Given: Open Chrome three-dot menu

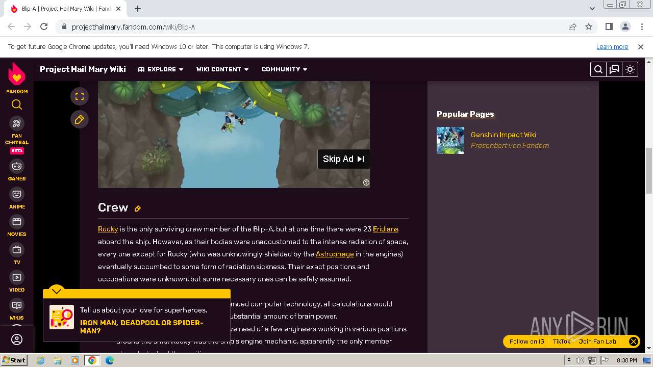Looking at the screenshot, I should click(641, 27).
